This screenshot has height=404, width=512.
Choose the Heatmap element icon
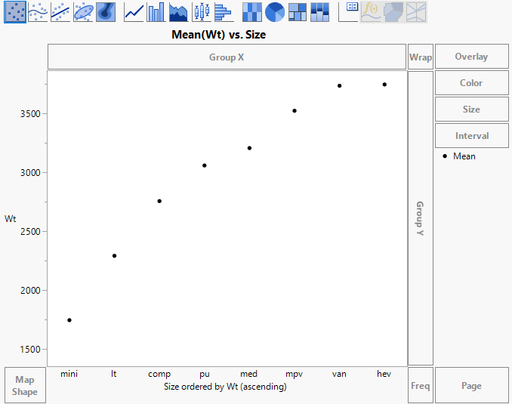[x=252, y=11]
